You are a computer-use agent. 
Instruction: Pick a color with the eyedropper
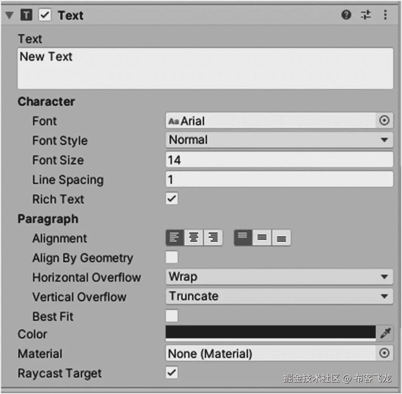[x=385, y=333]
